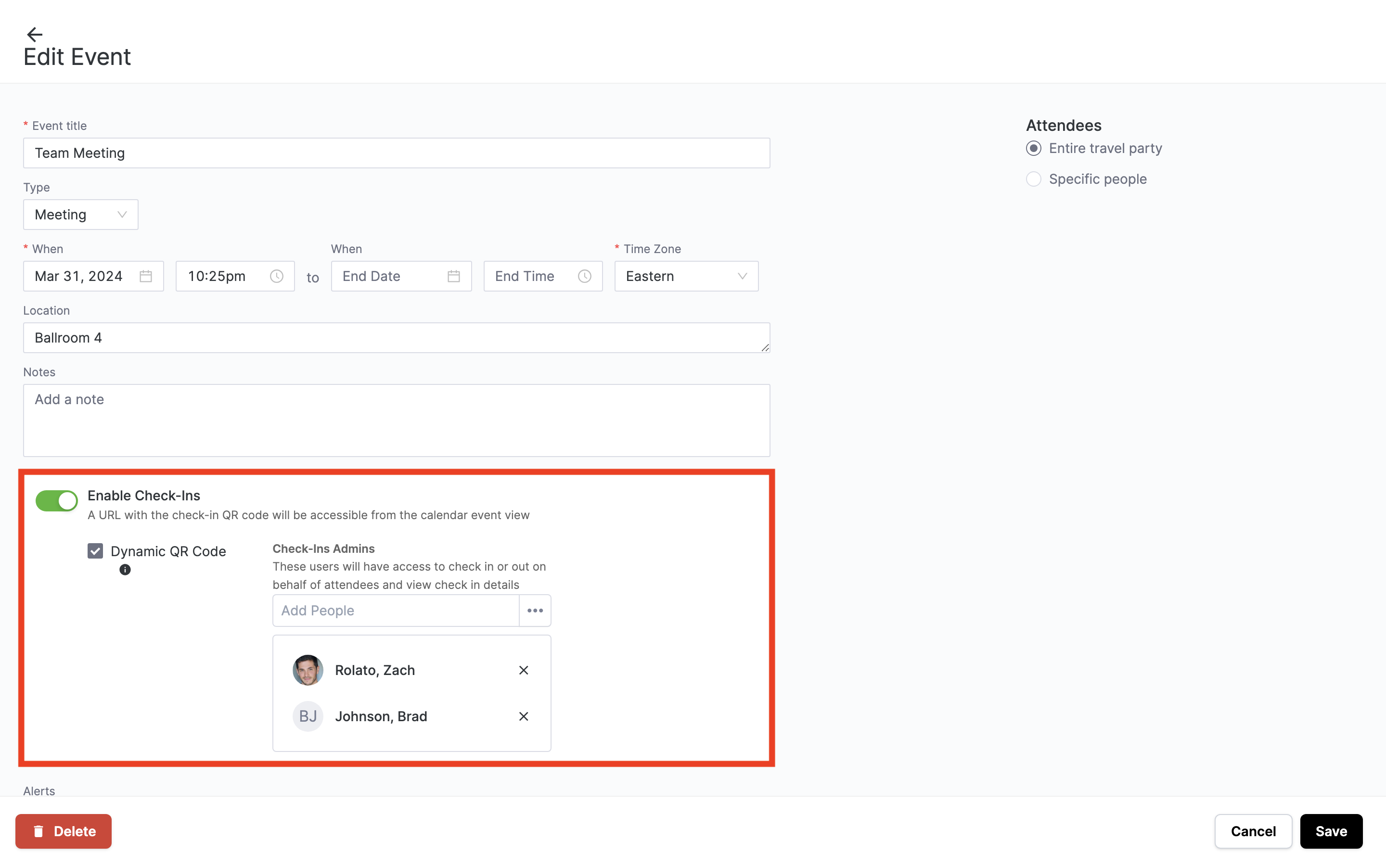Open the Add People more-options ellipsis
This screenshot has width=1386, height=866.
pyautogui.click(x=535, y=611)
